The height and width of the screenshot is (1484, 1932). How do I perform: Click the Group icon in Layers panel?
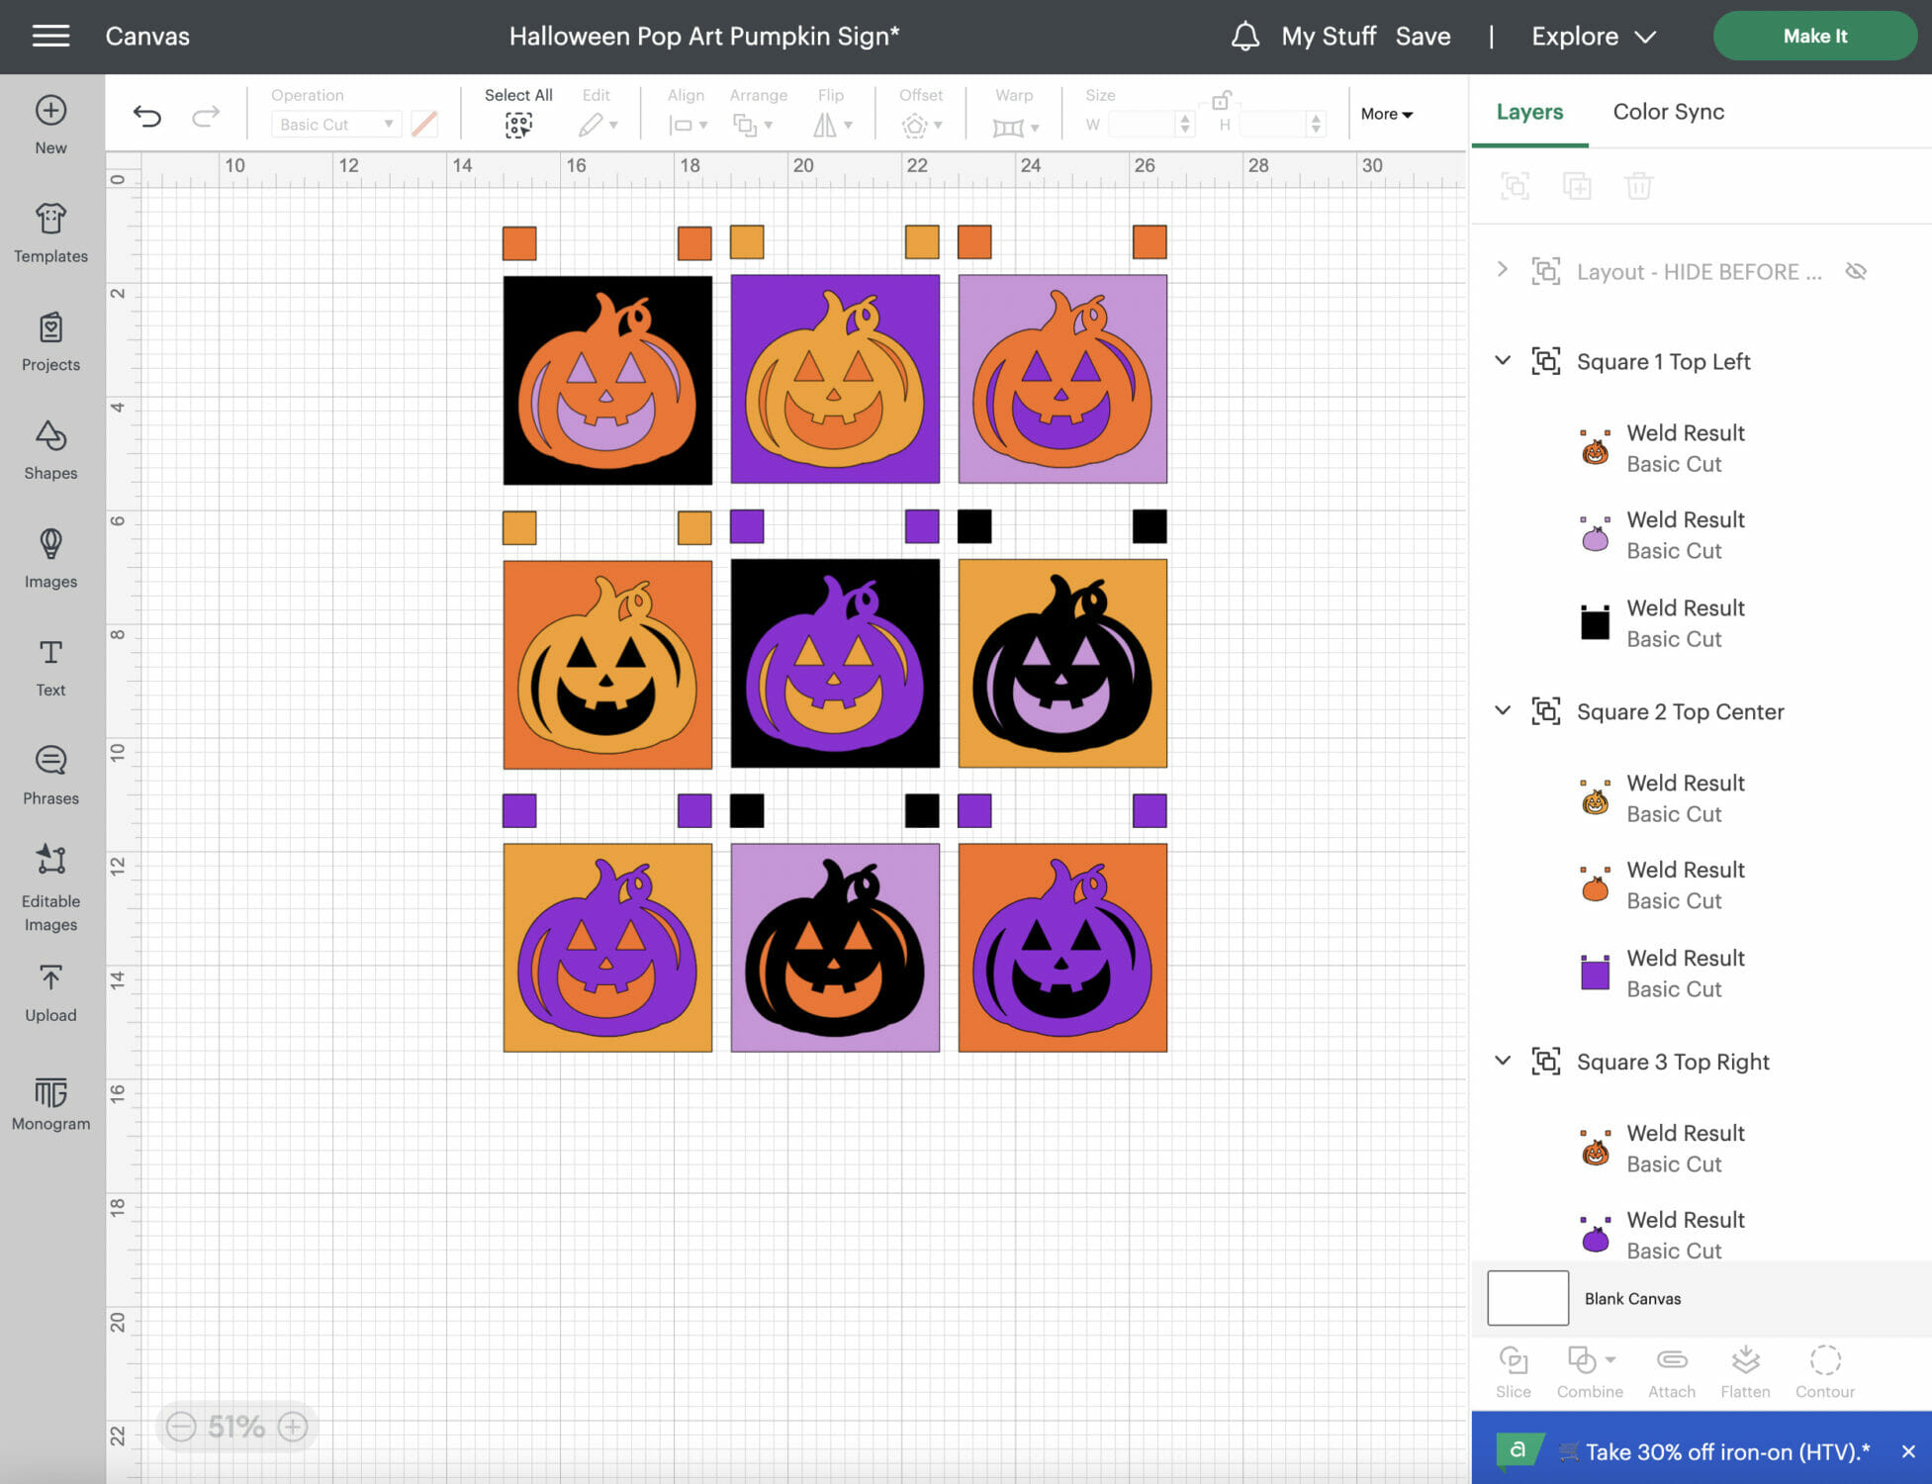1515,186
